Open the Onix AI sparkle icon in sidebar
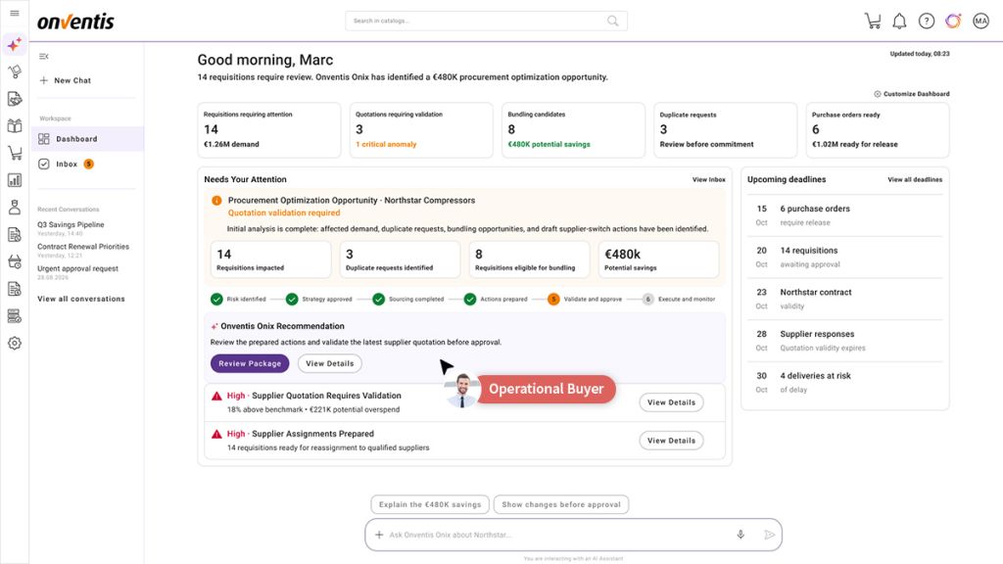The image size is (1003, 564). [14, 45]
